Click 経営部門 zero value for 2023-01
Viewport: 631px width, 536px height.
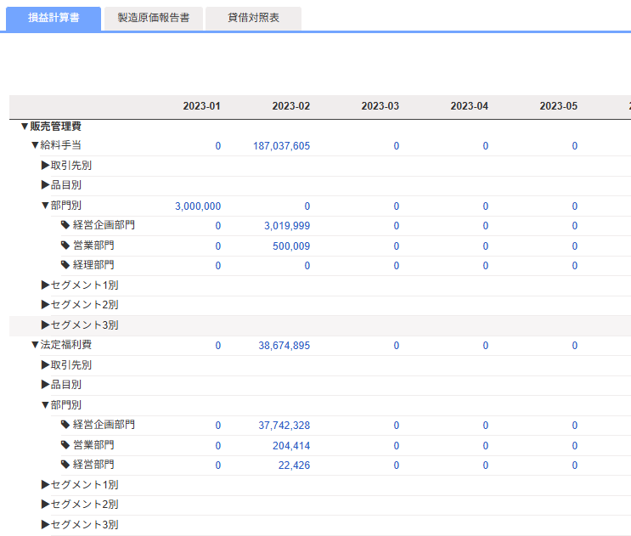pos(218,465)
